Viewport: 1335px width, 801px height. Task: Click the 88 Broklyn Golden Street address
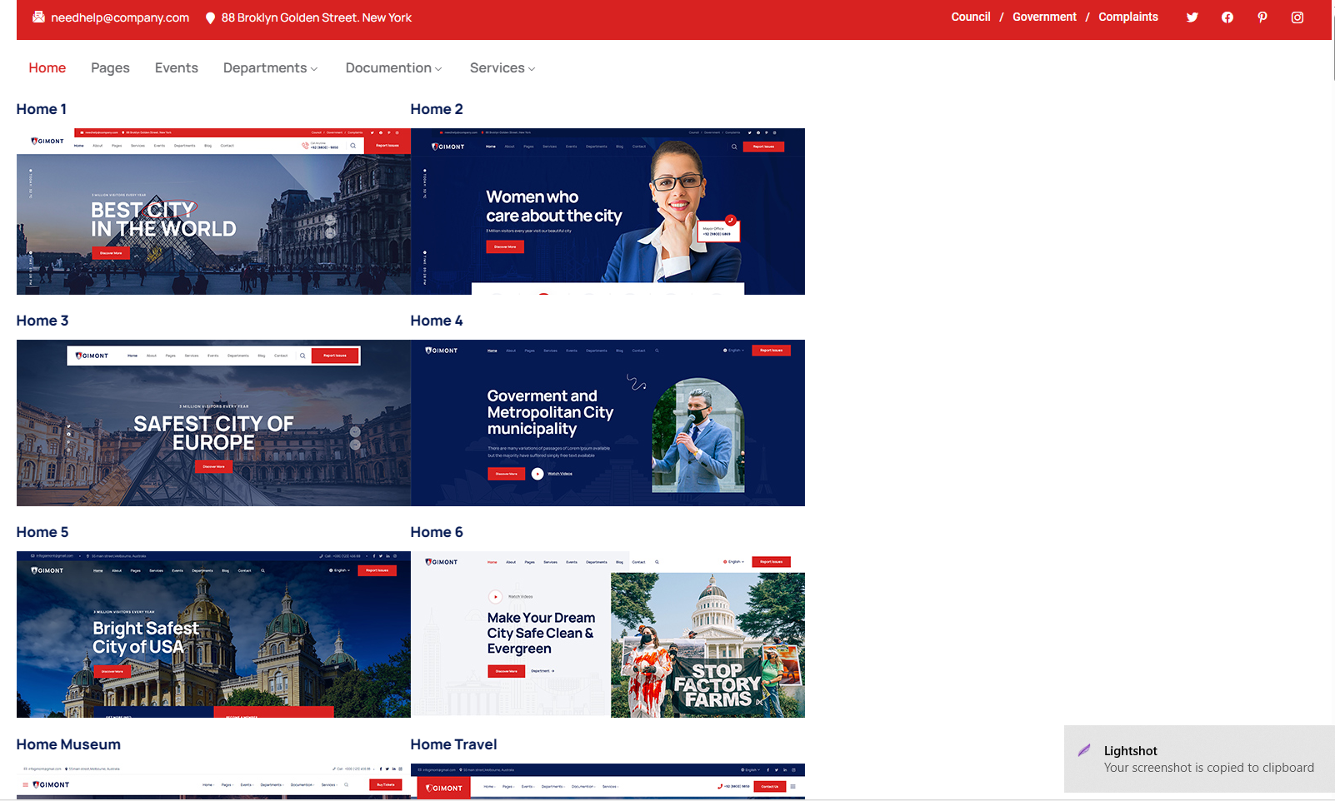(x=317, y=17)
